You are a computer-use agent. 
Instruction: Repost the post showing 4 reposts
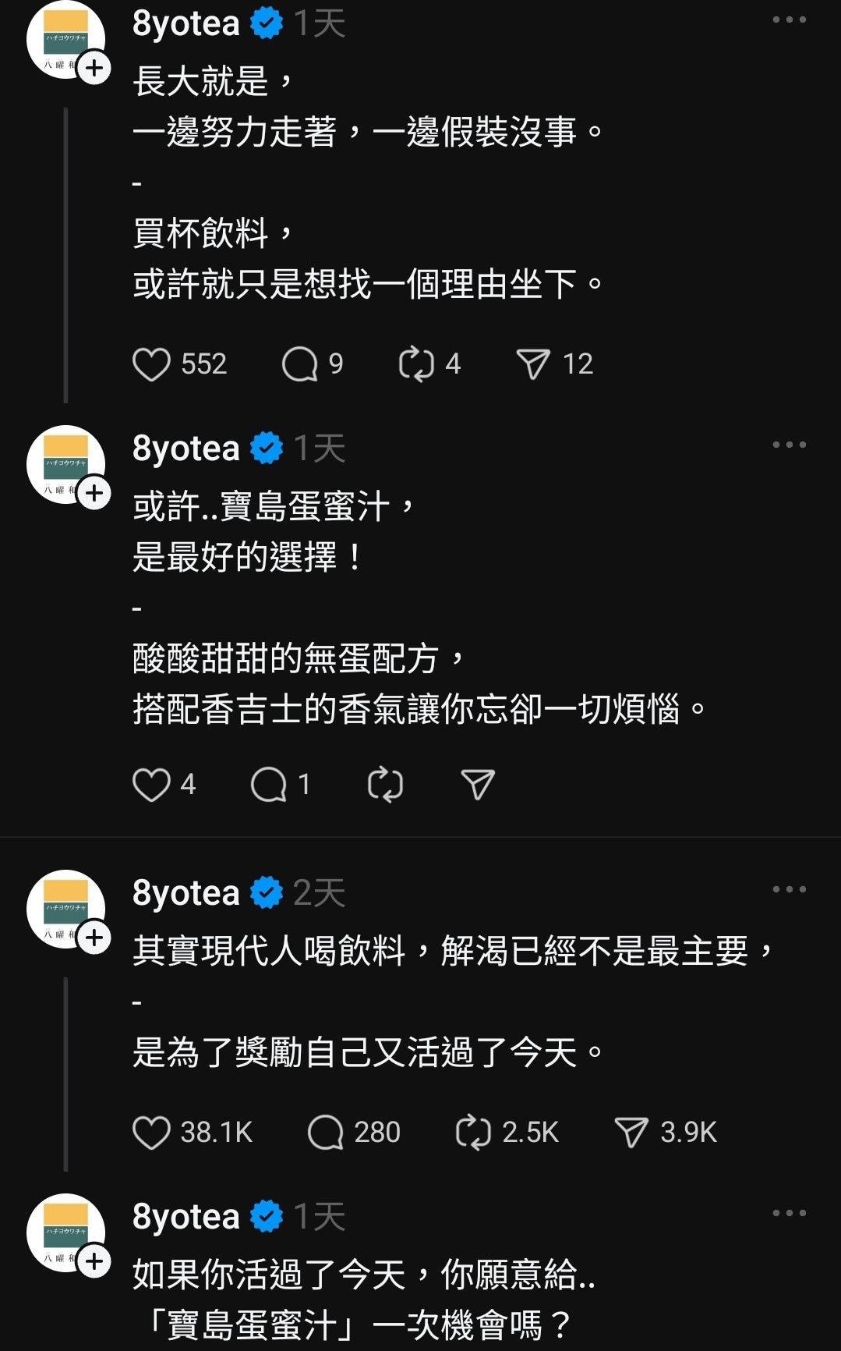point(416,364)
